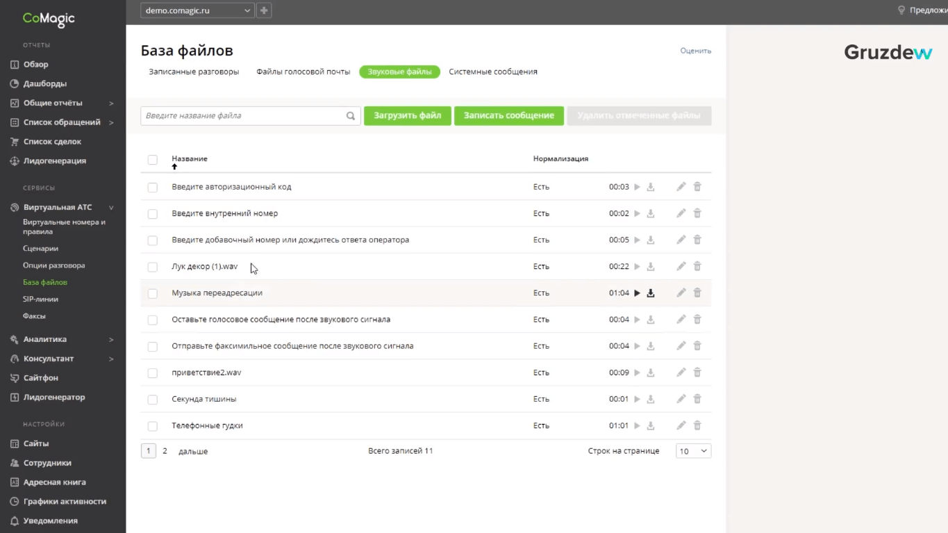Expand the Консультант menu
Viewport: 948px width, 533px height.
[111, 359]
